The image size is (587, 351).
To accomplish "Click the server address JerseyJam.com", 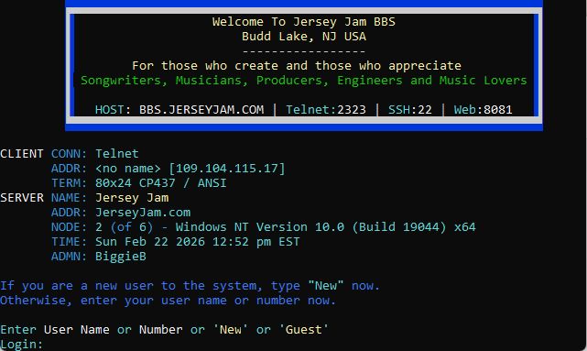I will point(143,213).
